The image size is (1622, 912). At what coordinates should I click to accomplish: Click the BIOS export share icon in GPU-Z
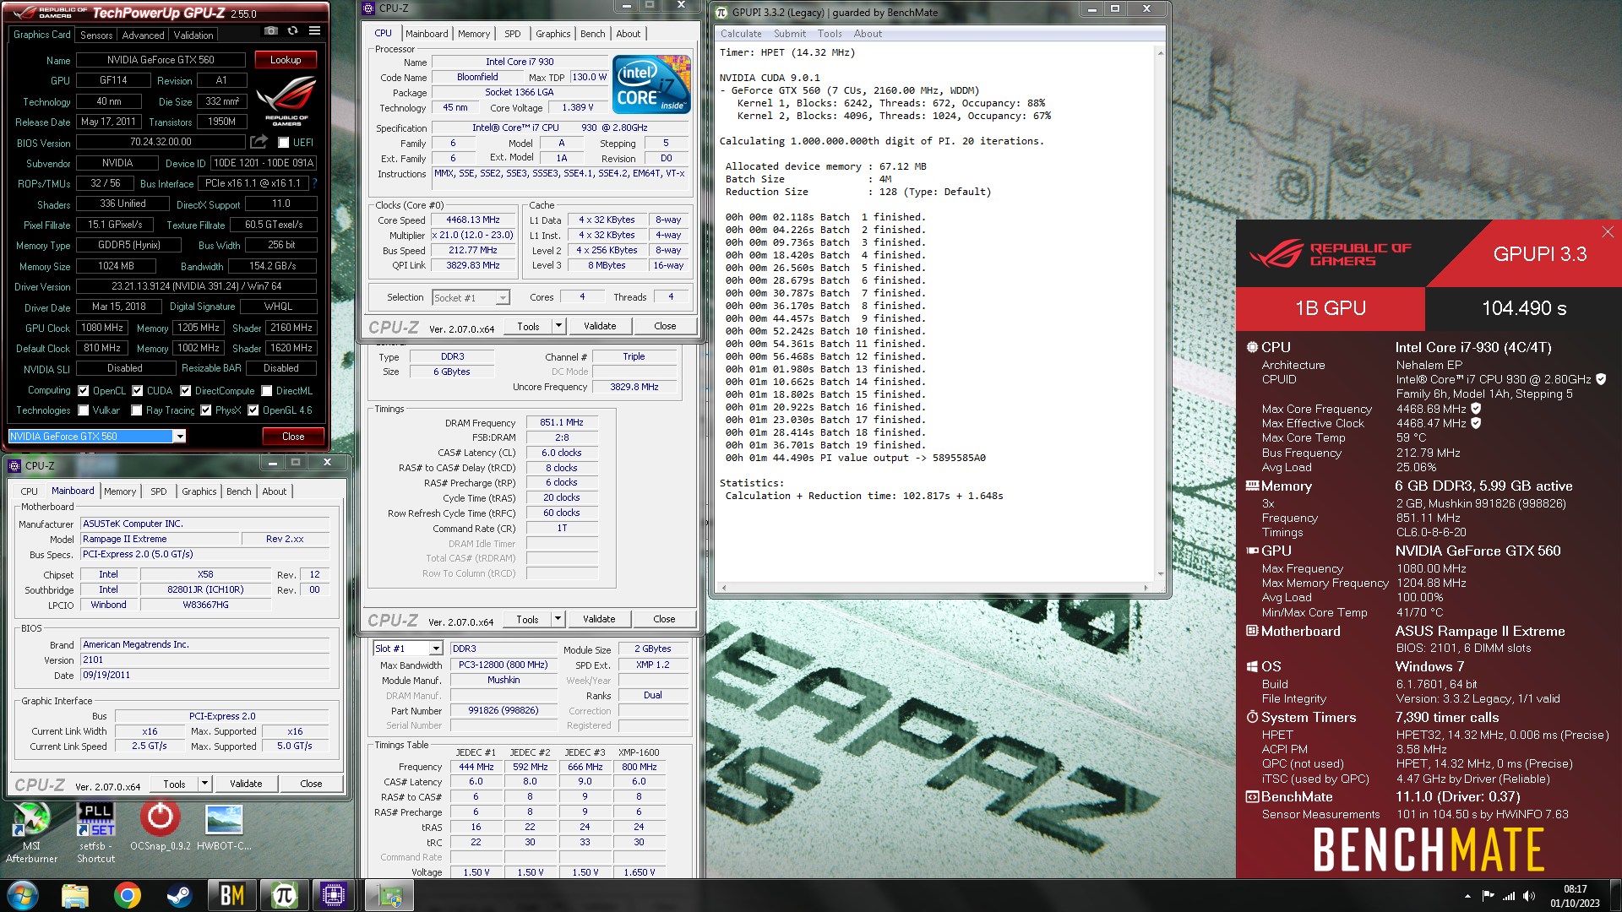(259, 142)
